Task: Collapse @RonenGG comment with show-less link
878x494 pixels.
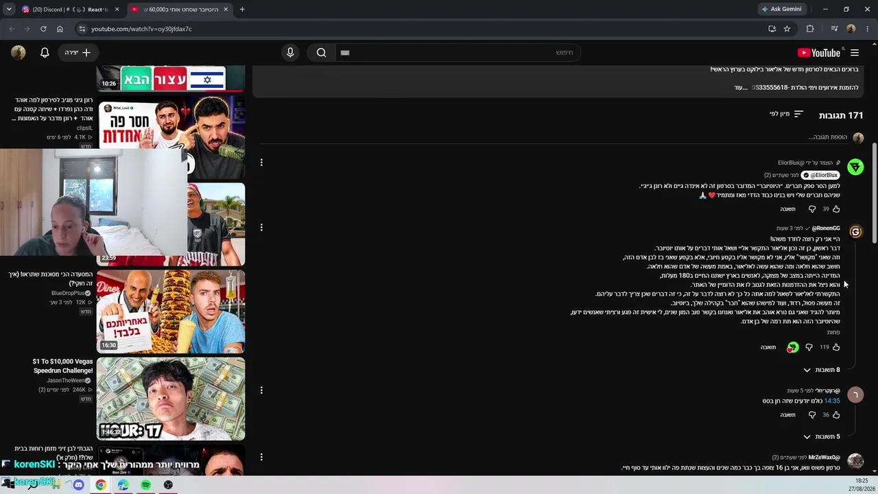Action: [x=833, y=332]
